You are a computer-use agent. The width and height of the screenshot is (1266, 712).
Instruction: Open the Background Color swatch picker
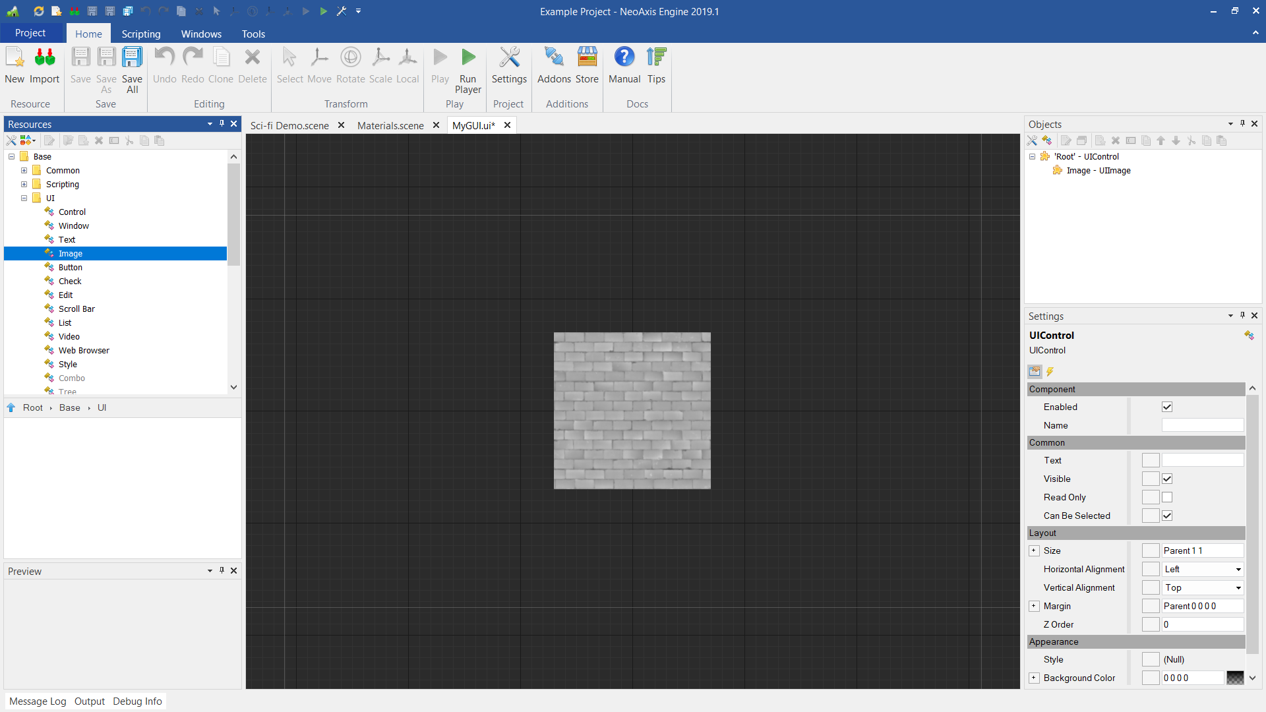[1234, 678]
